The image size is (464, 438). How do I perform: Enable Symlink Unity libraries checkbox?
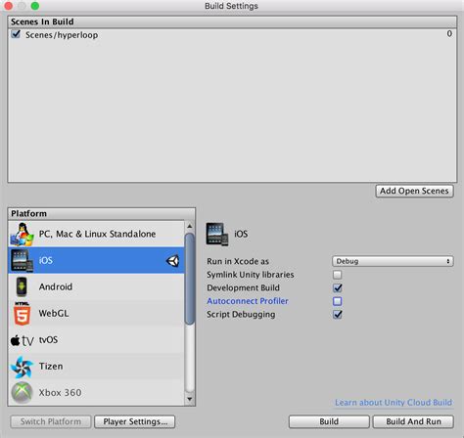(x=338, y=275)
